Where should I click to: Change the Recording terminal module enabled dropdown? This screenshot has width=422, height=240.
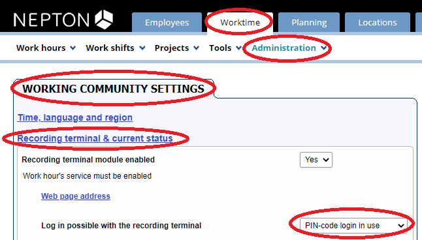point(316,160)
